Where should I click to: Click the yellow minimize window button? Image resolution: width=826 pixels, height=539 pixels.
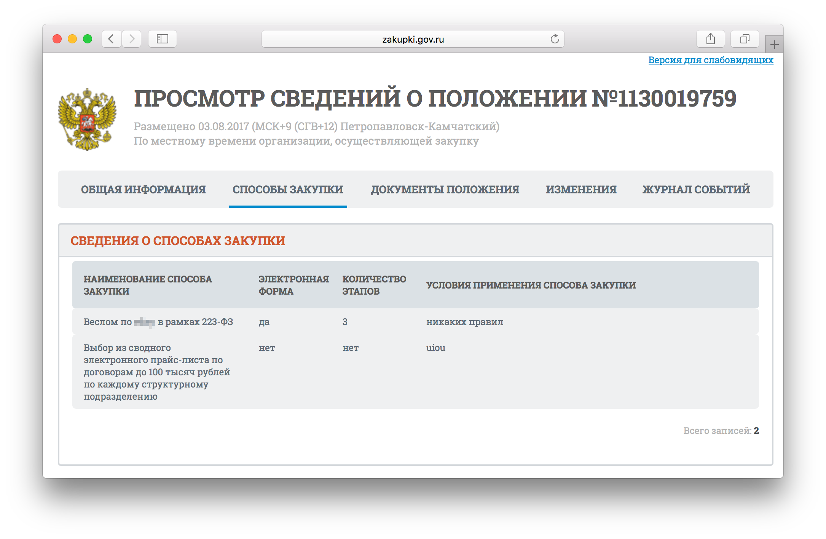coord(72,39)
